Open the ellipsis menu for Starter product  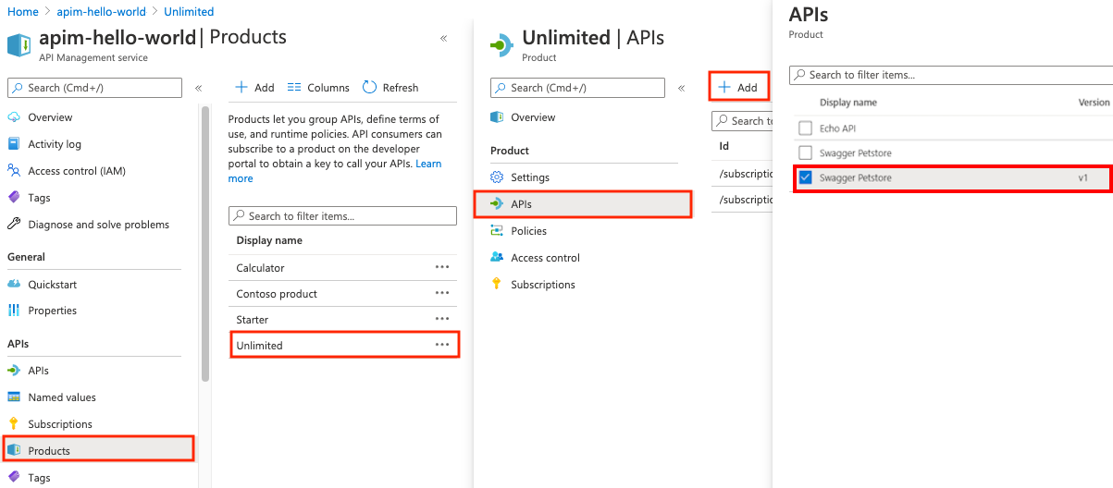pyautogui.click(x=442, y=319)
